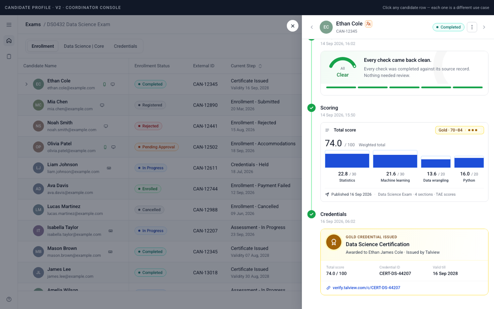494x309 pixels.
Task: Select Noah Smith's avatar in the table
Action: tap(38, 126)
